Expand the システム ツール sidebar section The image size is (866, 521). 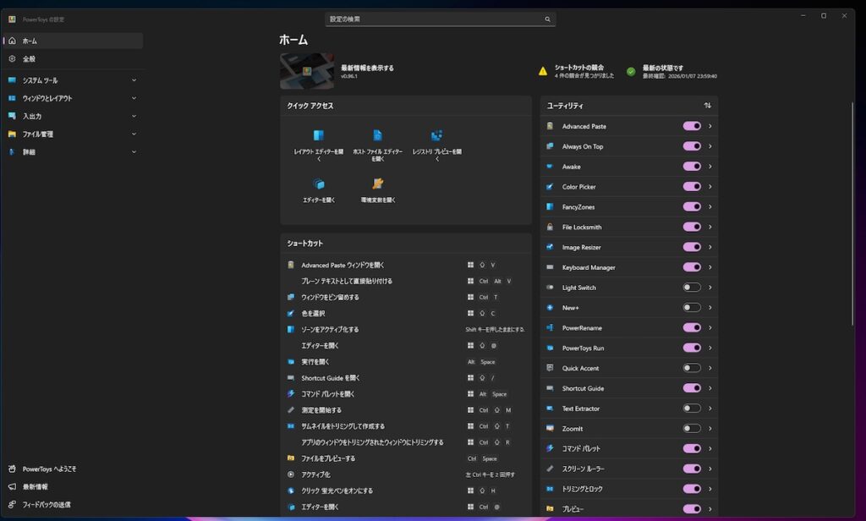[x=134, y=80]
